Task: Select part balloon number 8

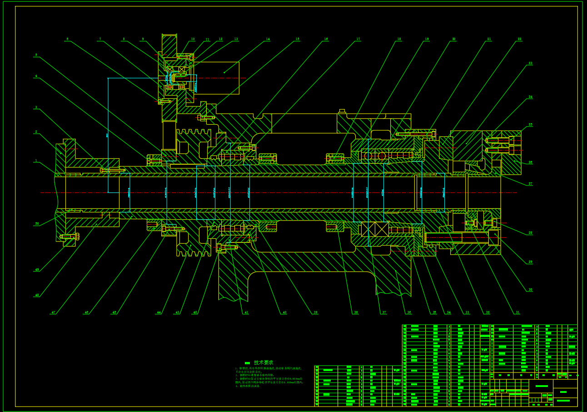Action: pos(124,39)
